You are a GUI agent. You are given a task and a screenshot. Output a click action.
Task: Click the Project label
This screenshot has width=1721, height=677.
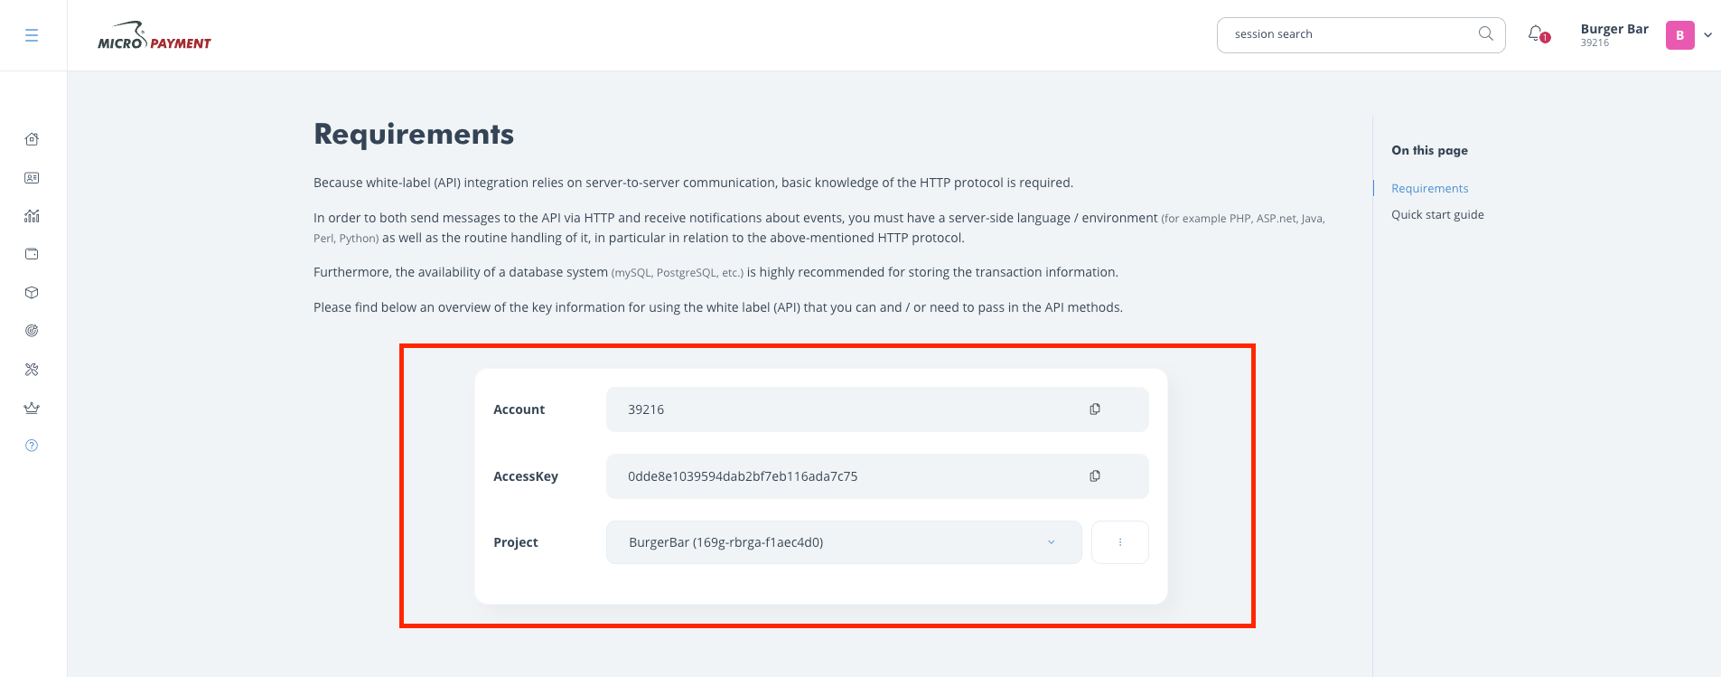click(516, 542)
